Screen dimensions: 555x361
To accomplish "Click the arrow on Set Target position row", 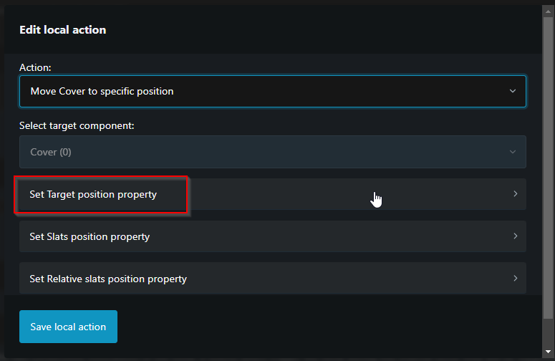I will pos(515,194).
